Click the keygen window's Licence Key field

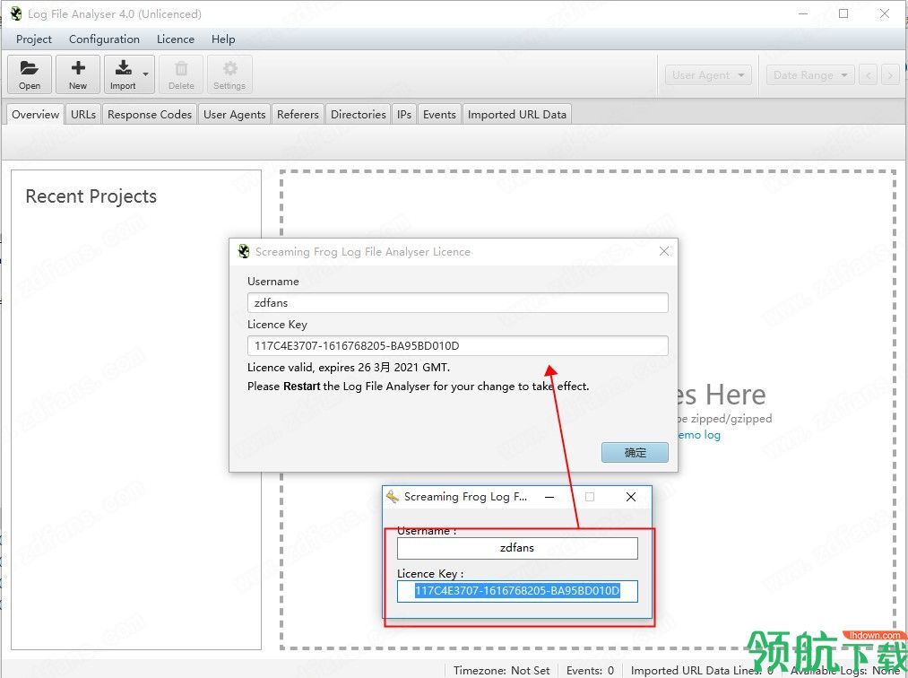click(x=517, y=591)
